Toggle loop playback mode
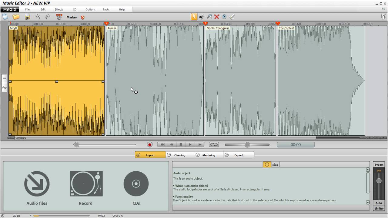 pos(214,145)
